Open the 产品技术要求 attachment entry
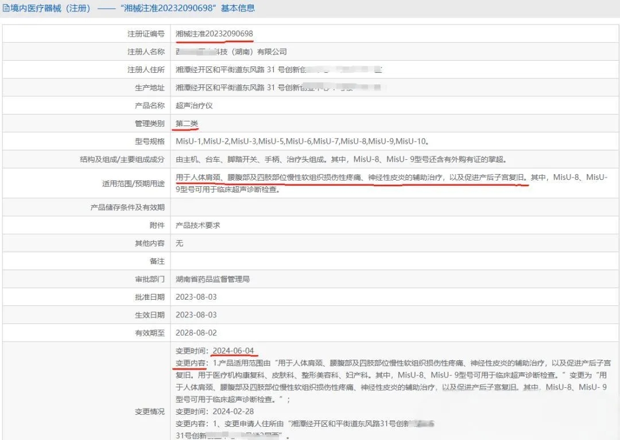620x440 pixels. [x=197, y=225]
